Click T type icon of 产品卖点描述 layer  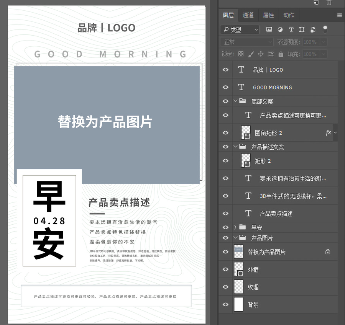[248, 213]
